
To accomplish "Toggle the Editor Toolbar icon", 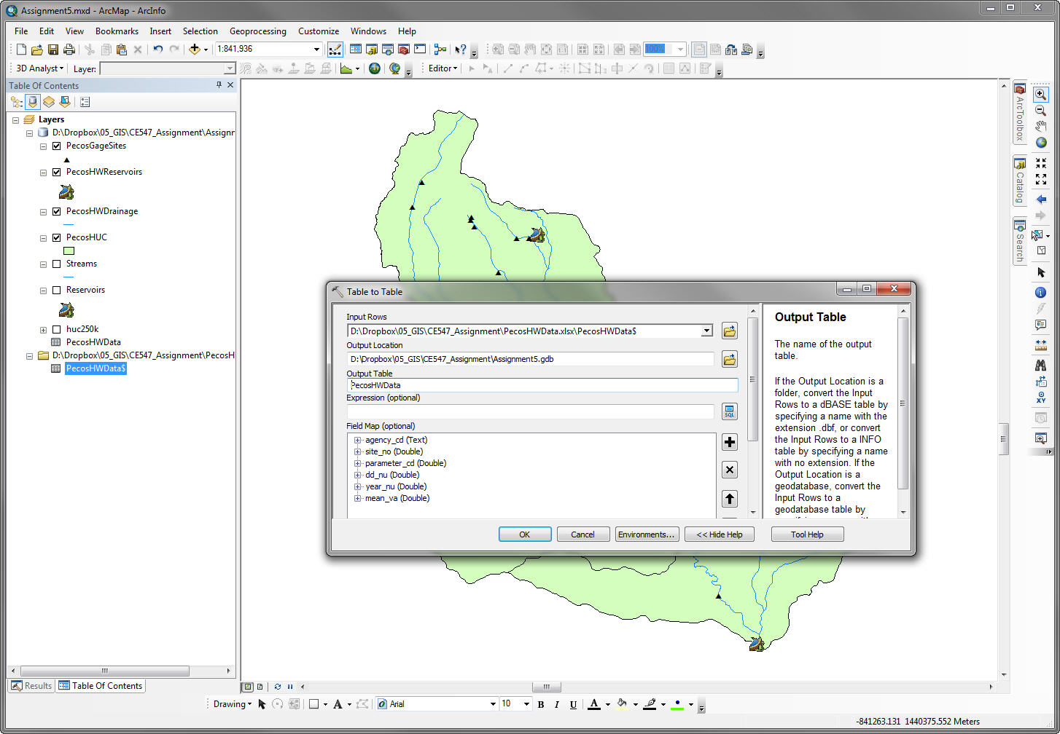I will tap(335, 50).
